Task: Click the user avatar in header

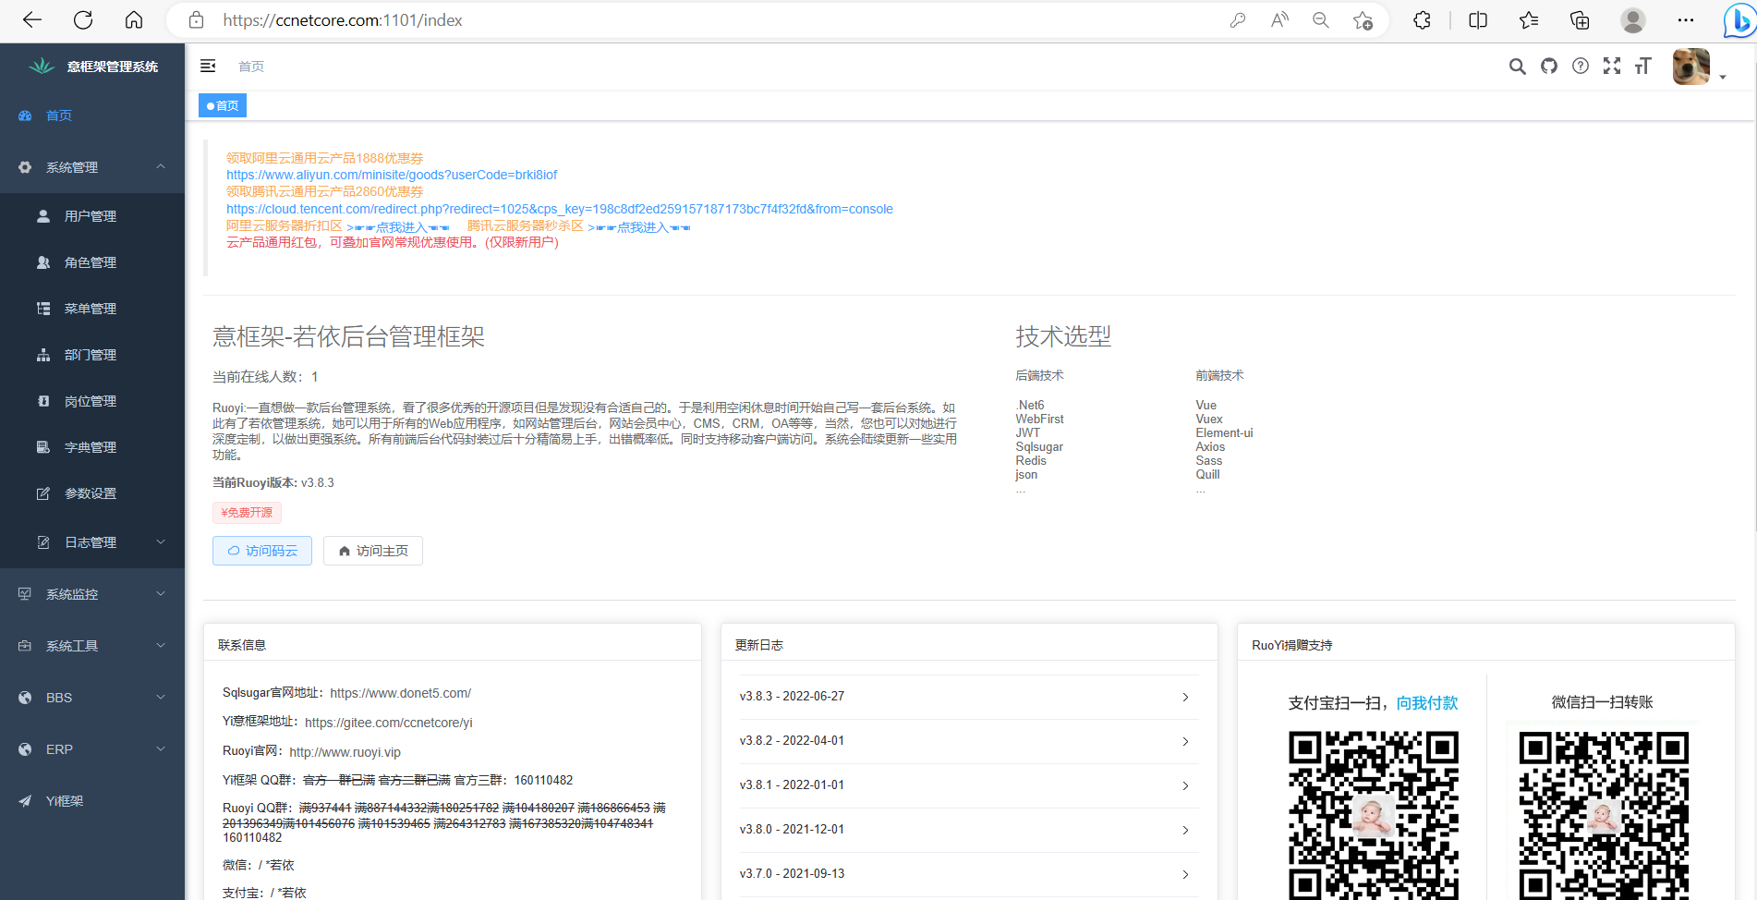Action: [x=1691, y=67]
